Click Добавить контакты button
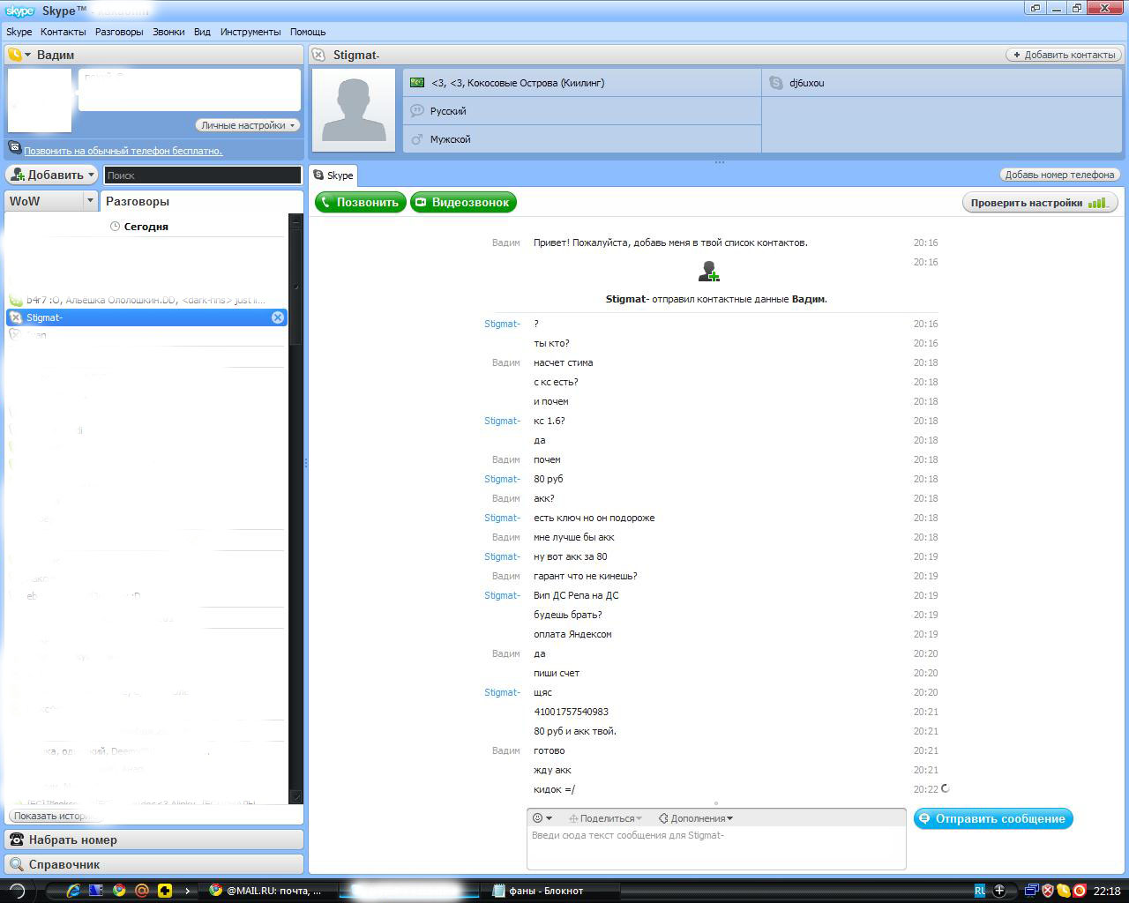1129x903 pixels. pos(1064,55)
